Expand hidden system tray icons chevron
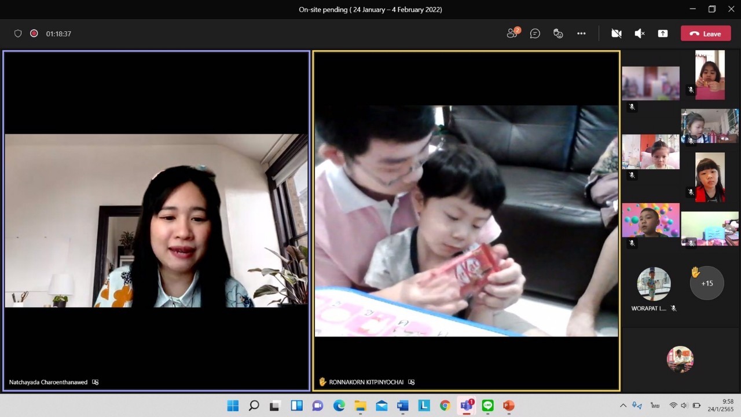Screen dimensions: 741x417 tap(623, 405)
